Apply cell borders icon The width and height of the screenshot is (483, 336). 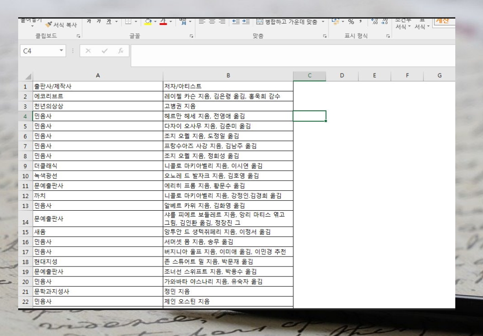[128, 21]
